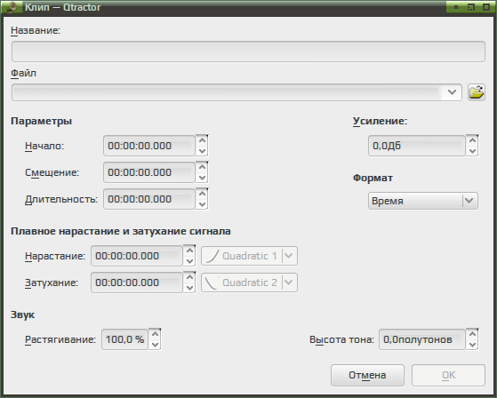This screenshot has width=497, height=398.
Task: Open the Quadratic 2 fade-out curve dropdown
Action: coord(249,283)
